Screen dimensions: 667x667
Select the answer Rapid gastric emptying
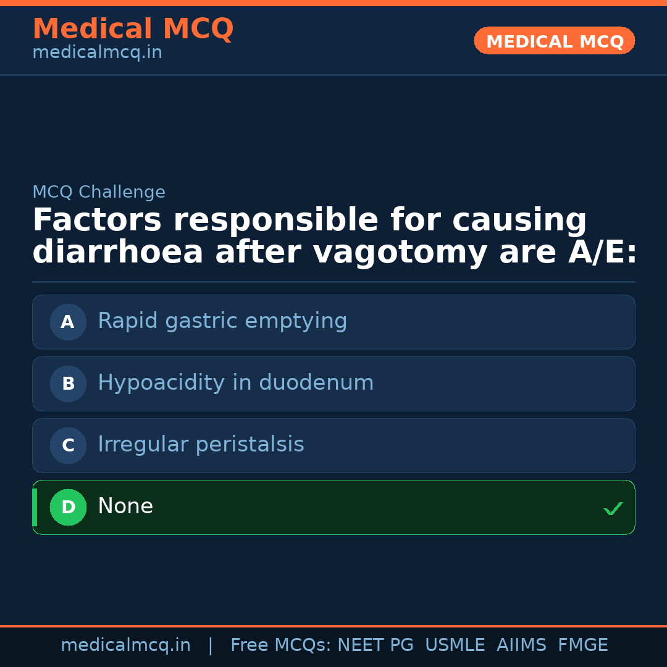(222, 321)
